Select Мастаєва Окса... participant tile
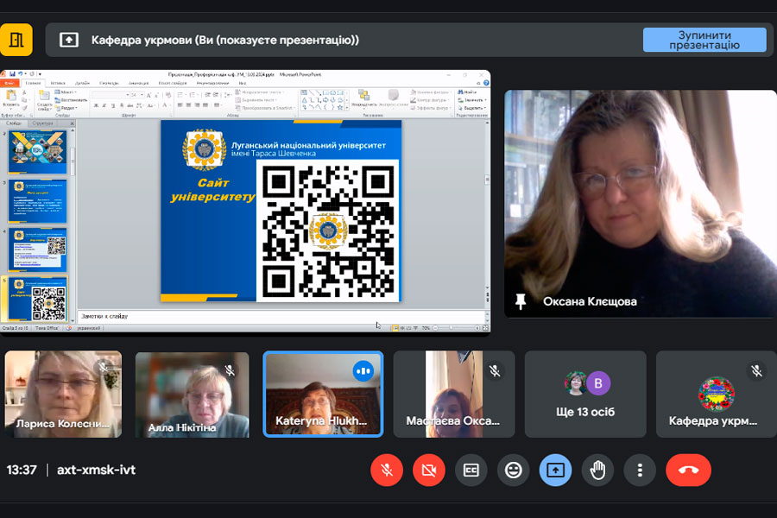The width and height of the screenshot is (777, 518). coord(454,394)
